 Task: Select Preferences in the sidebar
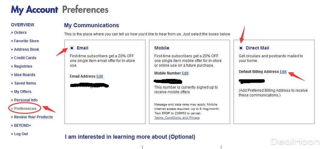pyautogui.click(x=25, y=109)
